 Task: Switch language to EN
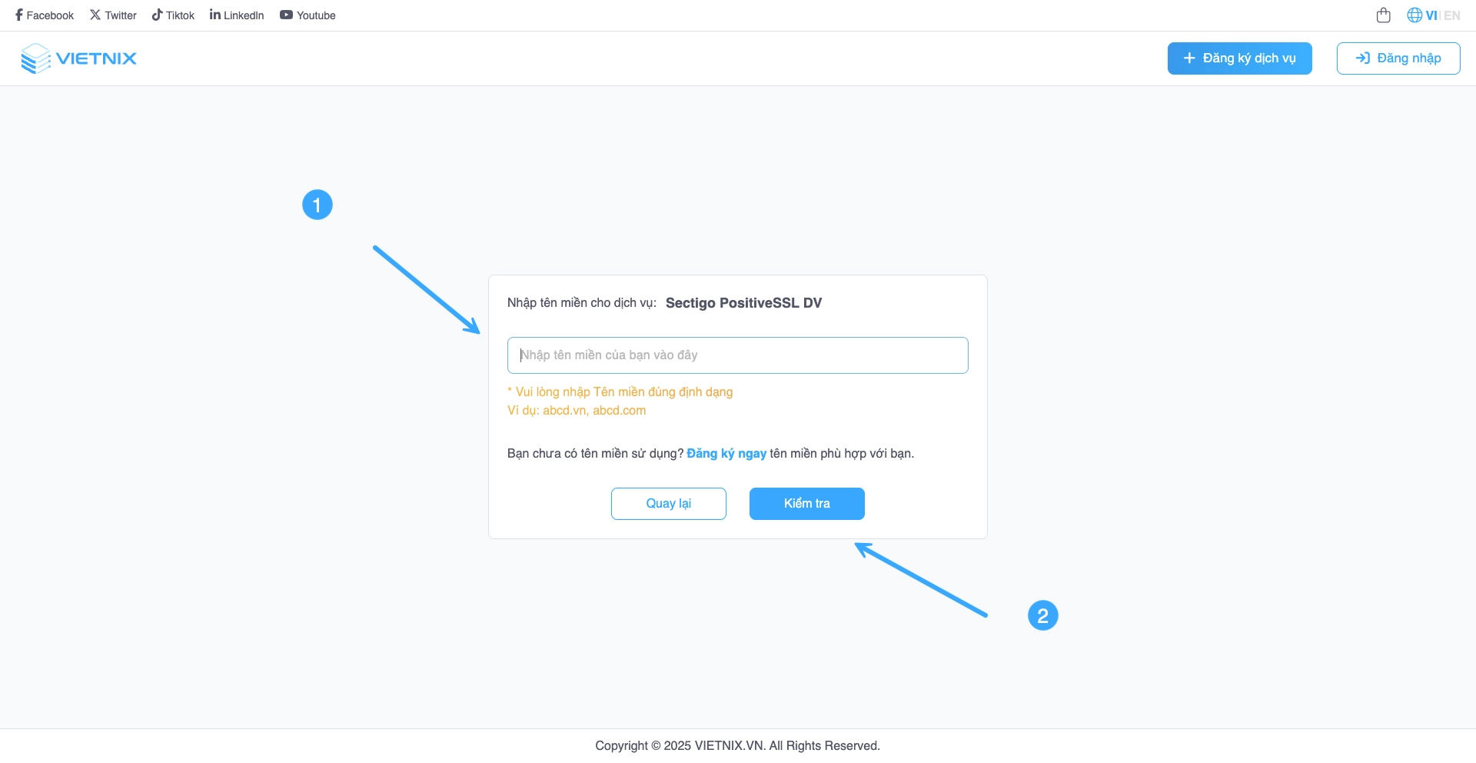coord(1452,15)
